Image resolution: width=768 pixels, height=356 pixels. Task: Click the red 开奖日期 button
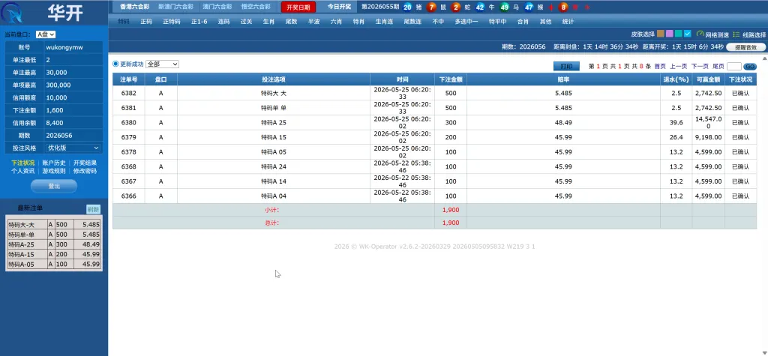298,7
